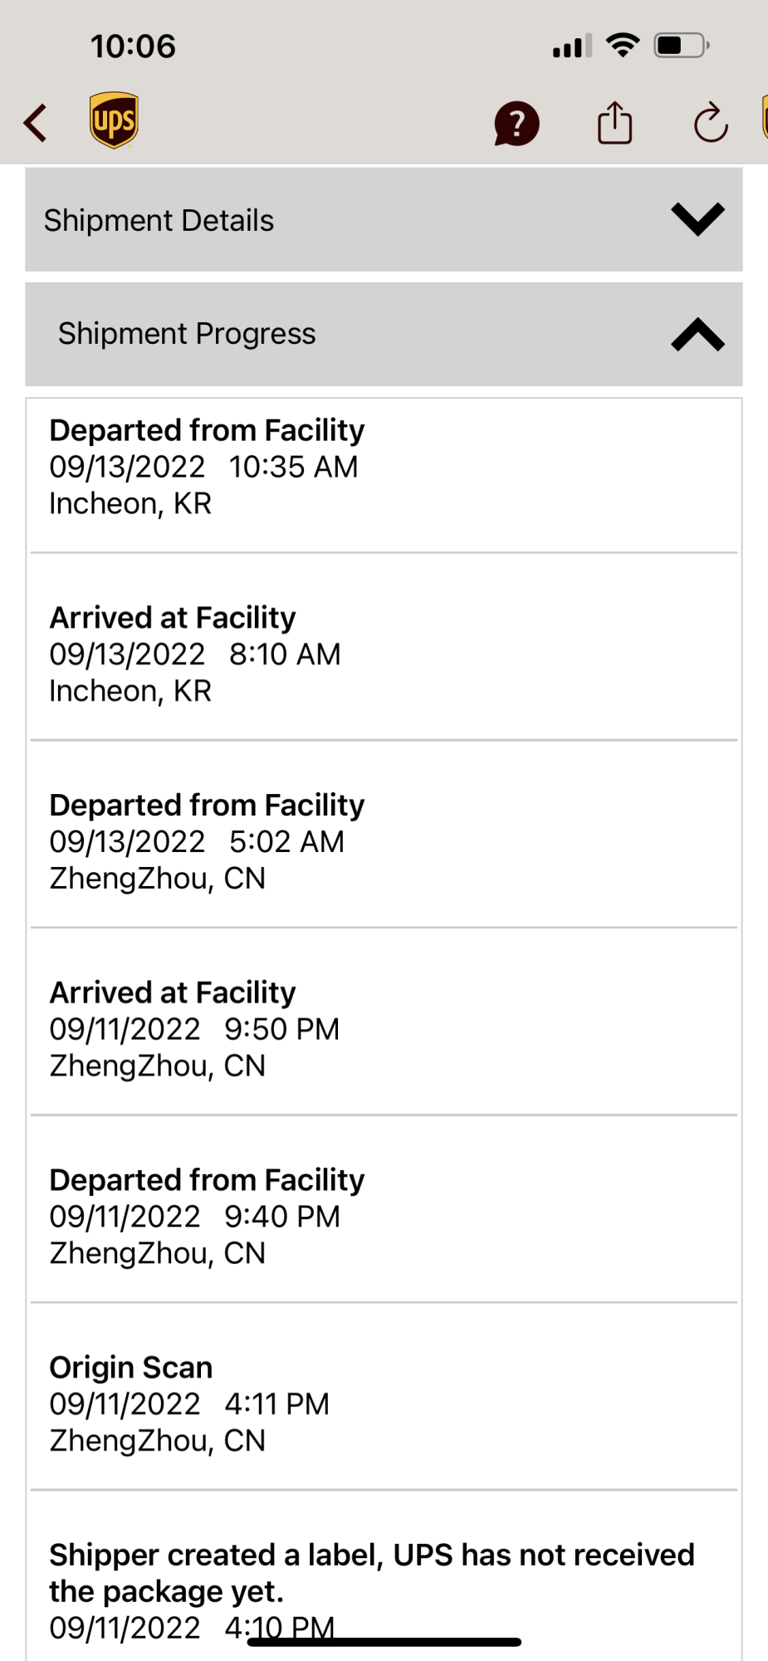The image size is (768, 1661).
Task: Tap the cellular signal bars icon
Action: (572, 46)
